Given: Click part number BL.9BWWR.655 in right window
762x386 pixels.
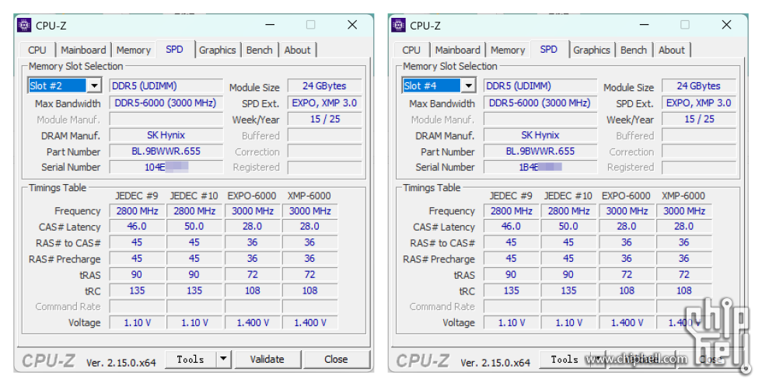Looking at the screenshot, I should (x=540, y=151).
